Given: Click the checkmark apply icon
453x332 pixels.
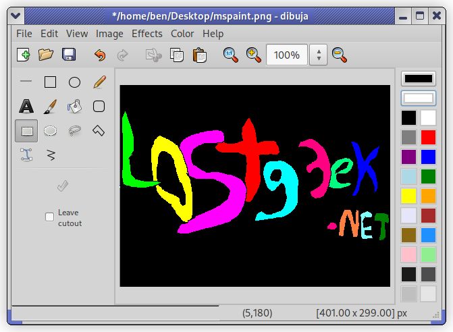Looking at the screenshot, I should (62, 186).
